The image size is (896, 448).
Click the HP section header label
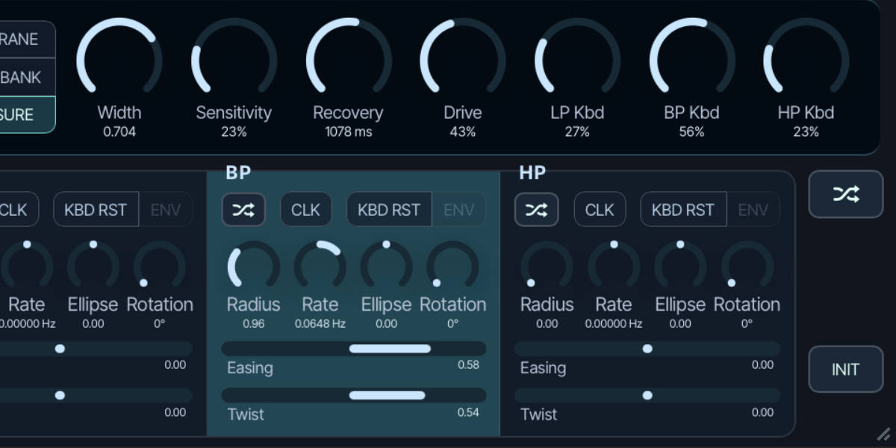(532, 173)
